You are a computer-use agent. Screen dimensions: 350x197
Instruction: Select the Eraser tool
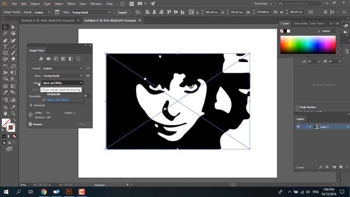pos(13,60)
